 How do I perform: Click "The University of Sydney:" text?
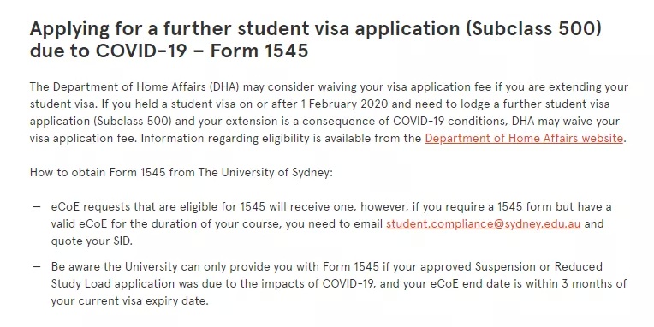point(265,172)
